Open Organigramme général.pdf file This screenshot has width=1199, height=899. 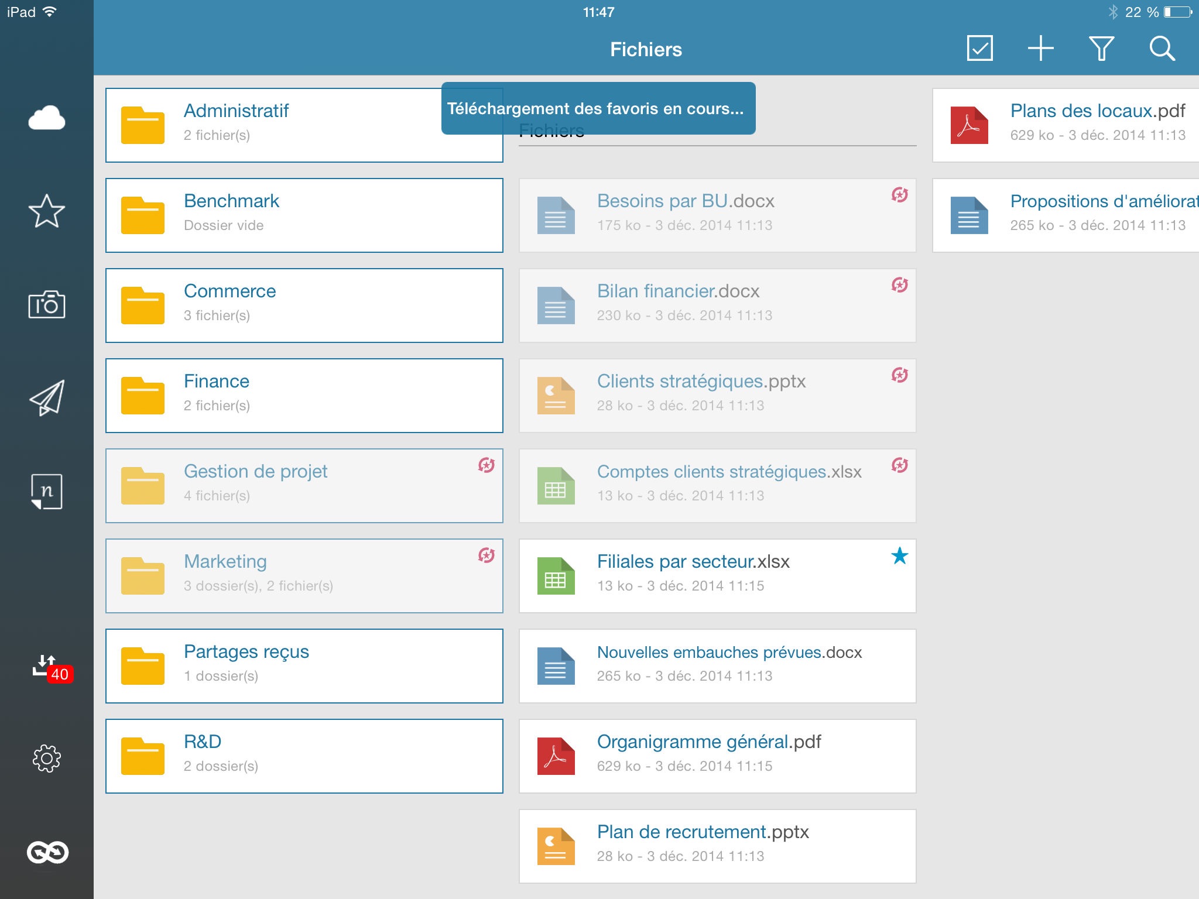click(x=717, y=756)
